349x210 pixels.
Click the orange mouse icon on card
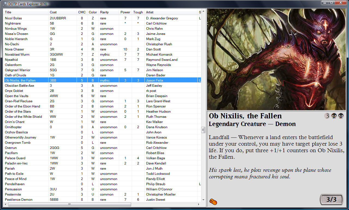[213, 202]
